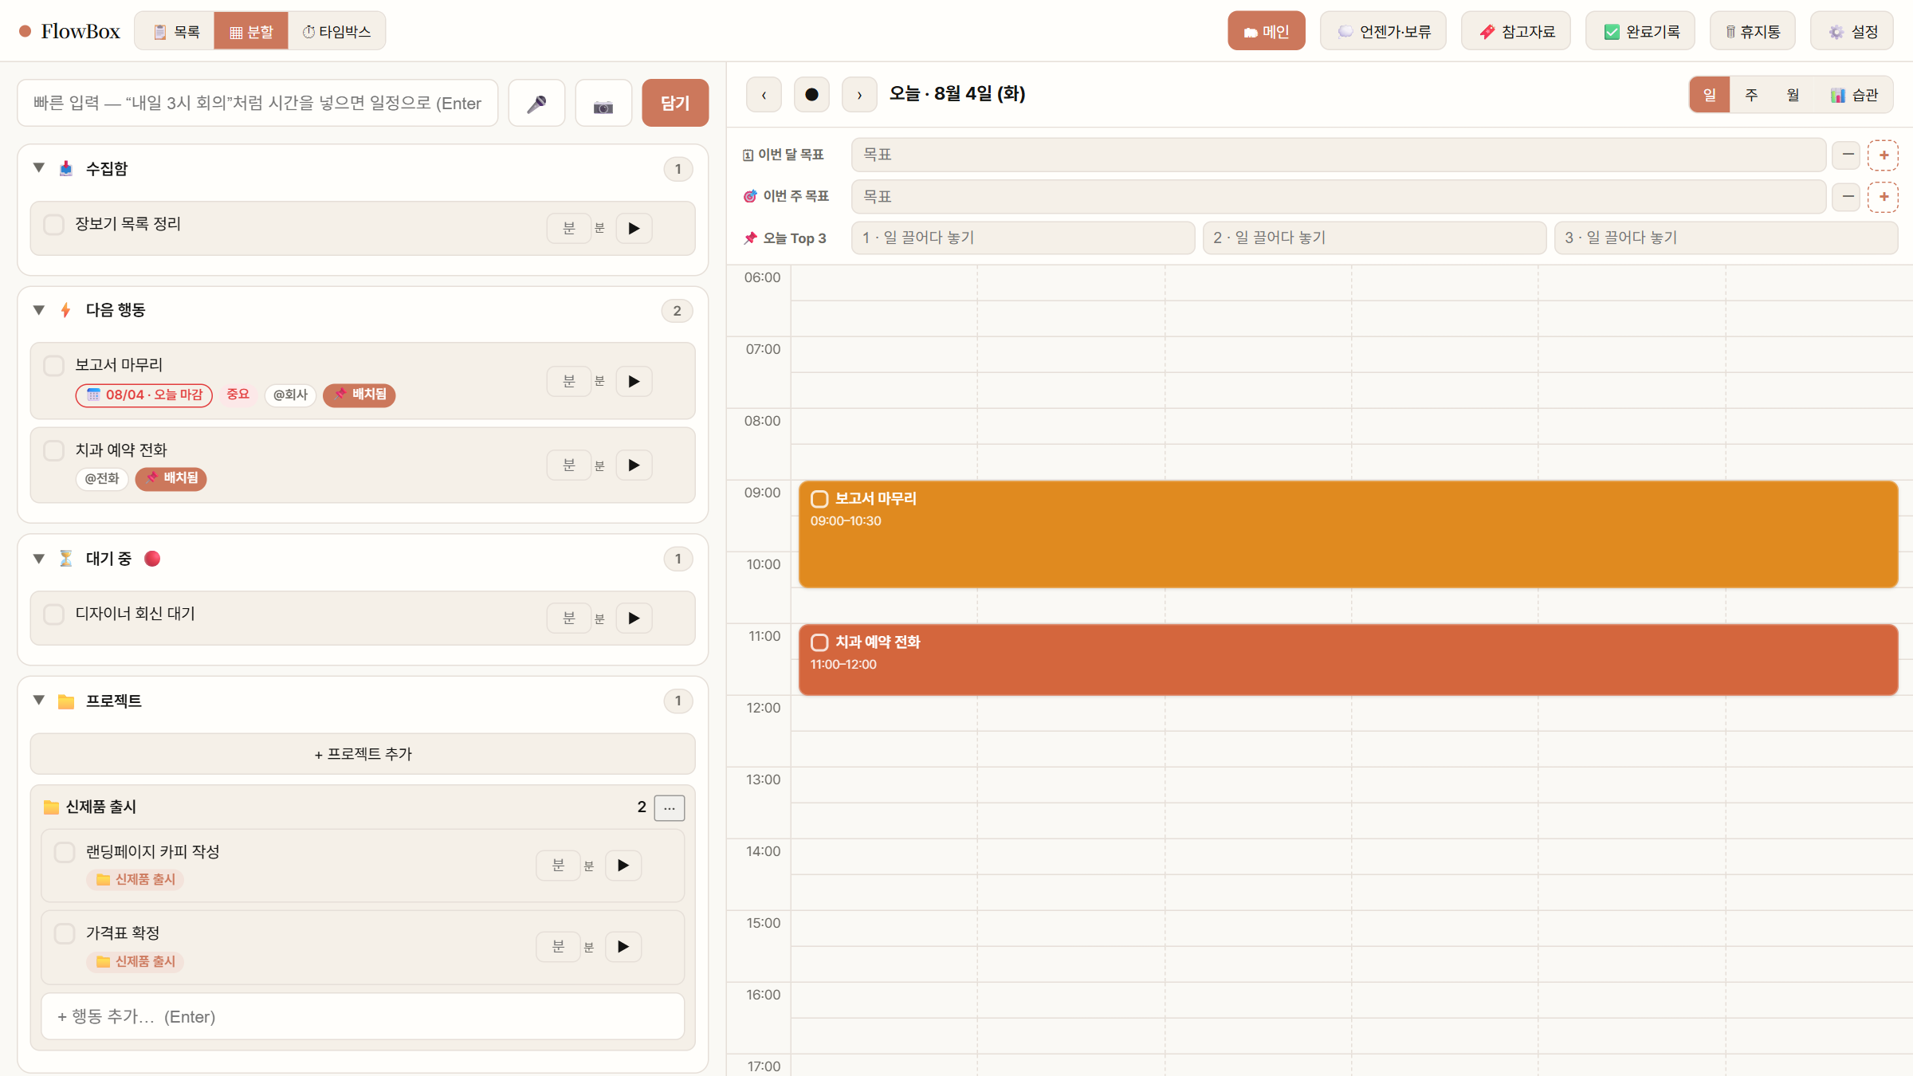
Task: Check off 가격표 확정 task
Action: point(65,933)
